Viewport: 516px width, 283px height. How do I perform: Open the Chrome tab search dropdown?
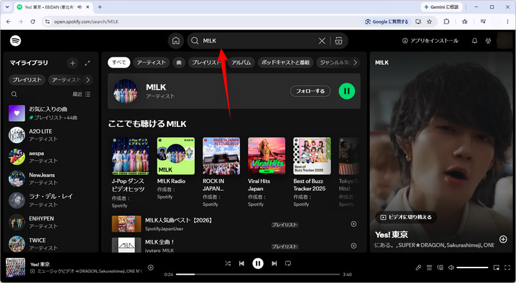pyautogui.click(x=7, y=7)
